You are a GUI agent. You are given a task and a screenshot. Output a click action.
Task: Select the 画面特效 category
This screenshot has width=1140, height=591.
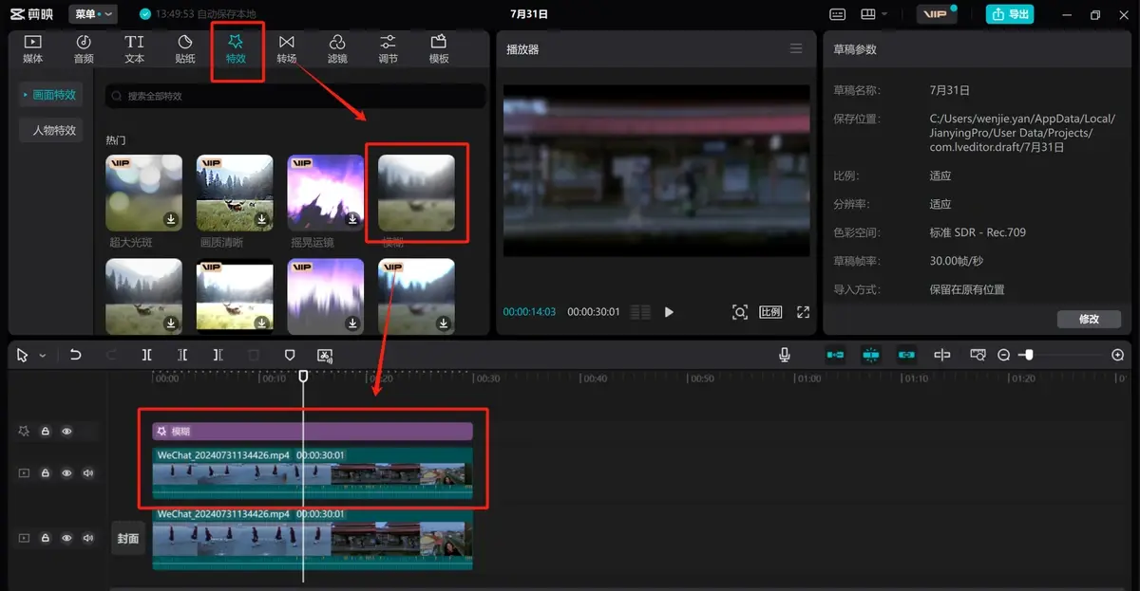click(50, 95)
